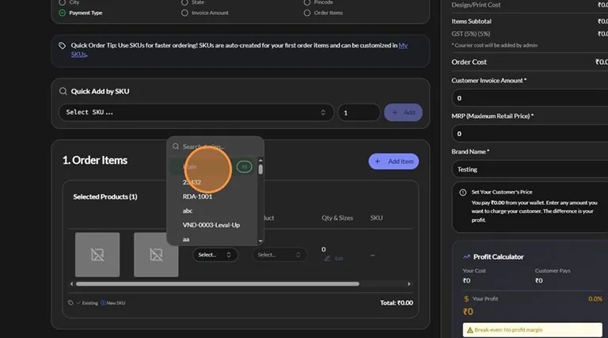Image resolution: width=608 pixels, height=338 pixels.
Task: Click the SKU quantity field showing 1
Action: 359,112
